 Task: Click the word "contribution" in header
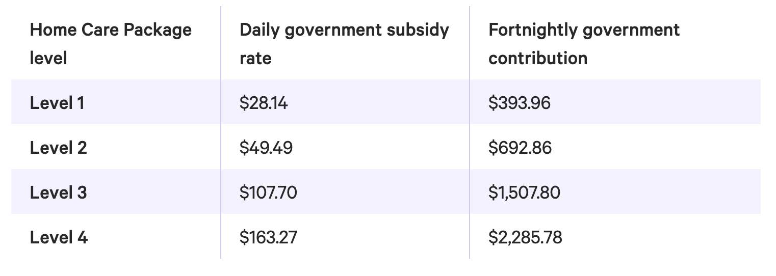pyautogui.click(x=538, y=58)
